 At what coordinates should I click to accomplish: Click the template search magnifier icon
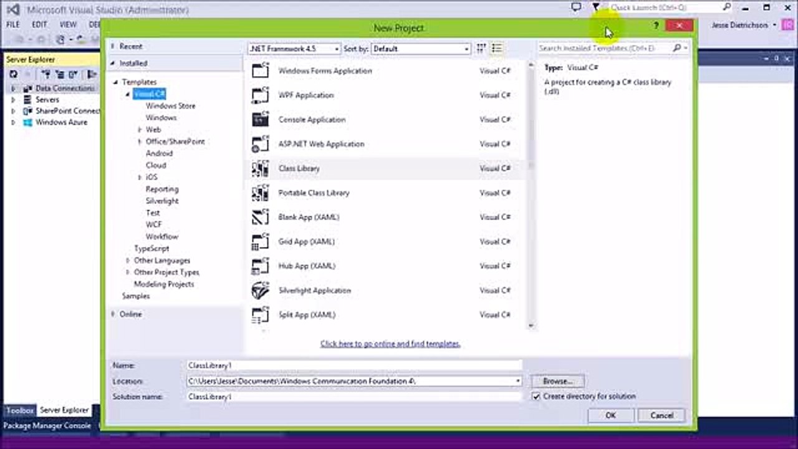click(677, 48)
